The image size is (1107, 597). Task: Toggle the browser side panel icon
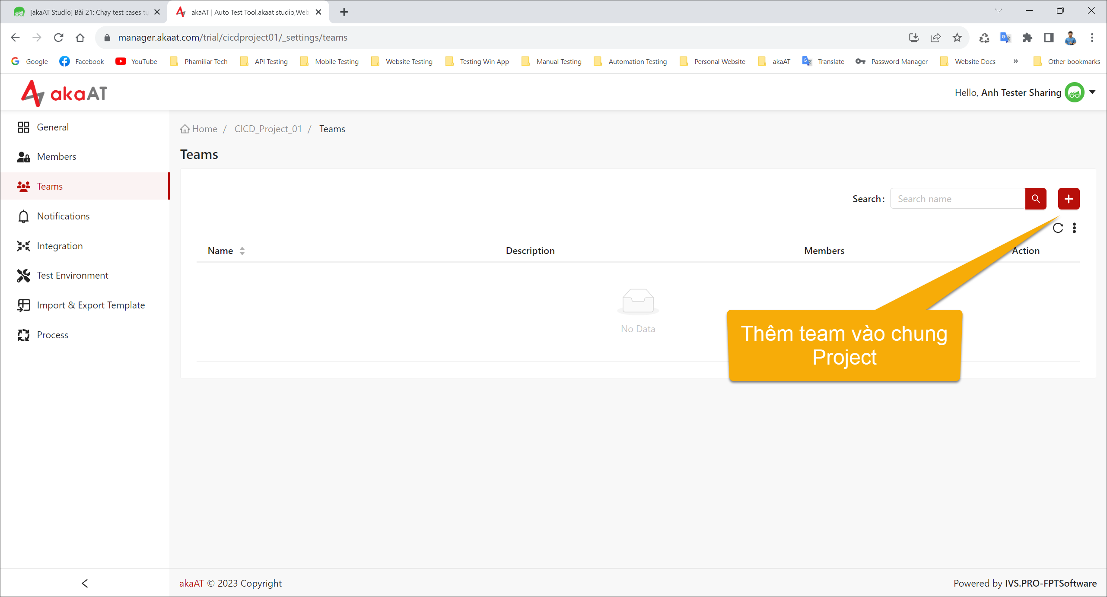pos(1049,38)
